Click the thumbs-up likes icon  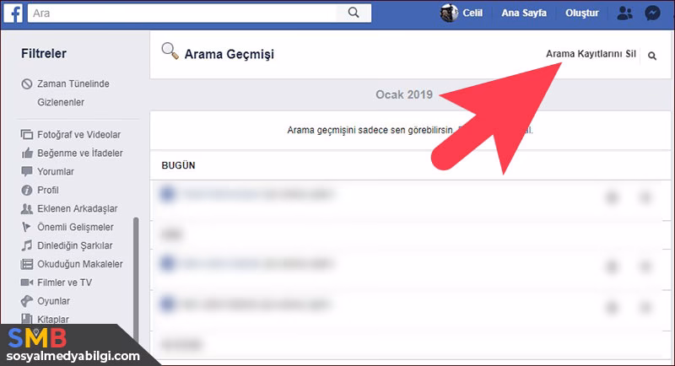[27, 153]
